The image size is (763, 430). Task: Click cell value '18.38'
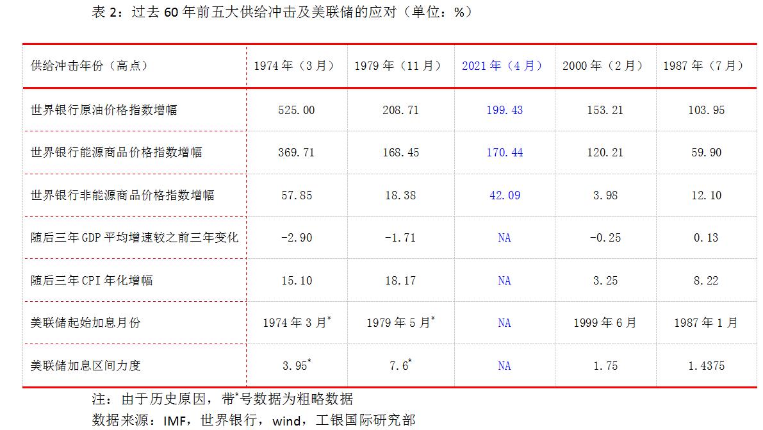400,195
